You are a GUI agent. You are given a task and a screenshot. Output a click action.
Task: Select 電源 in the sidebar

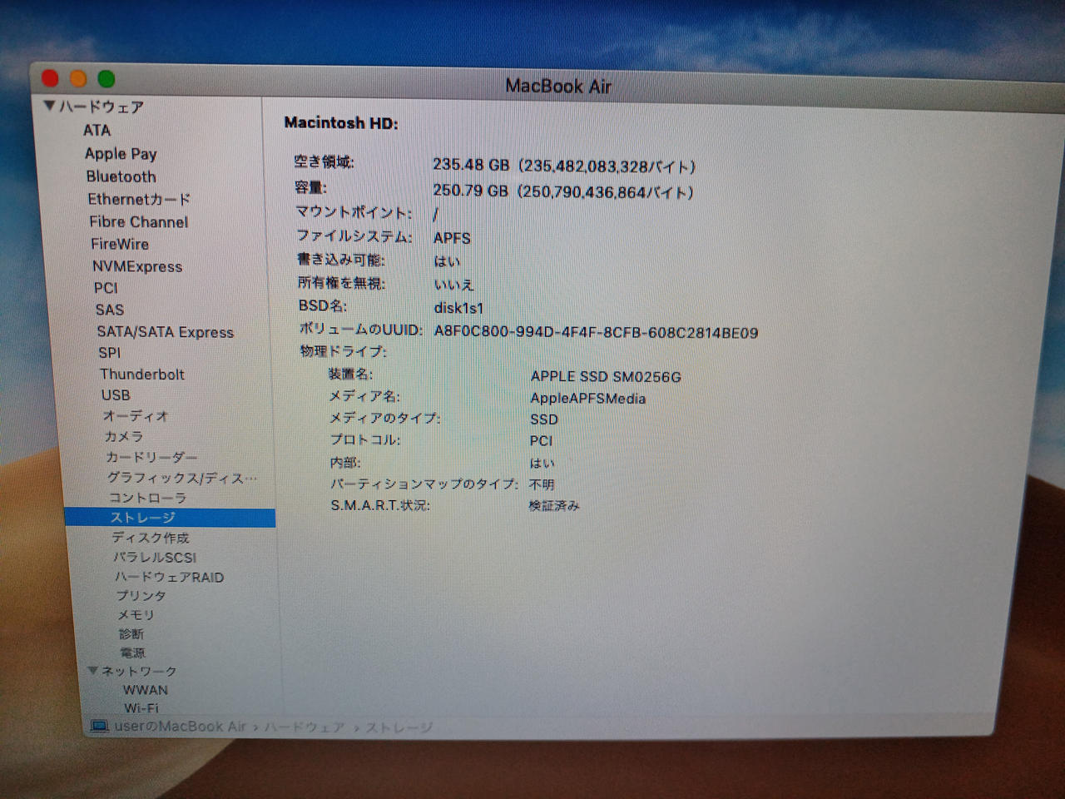[x=132, y=653]
